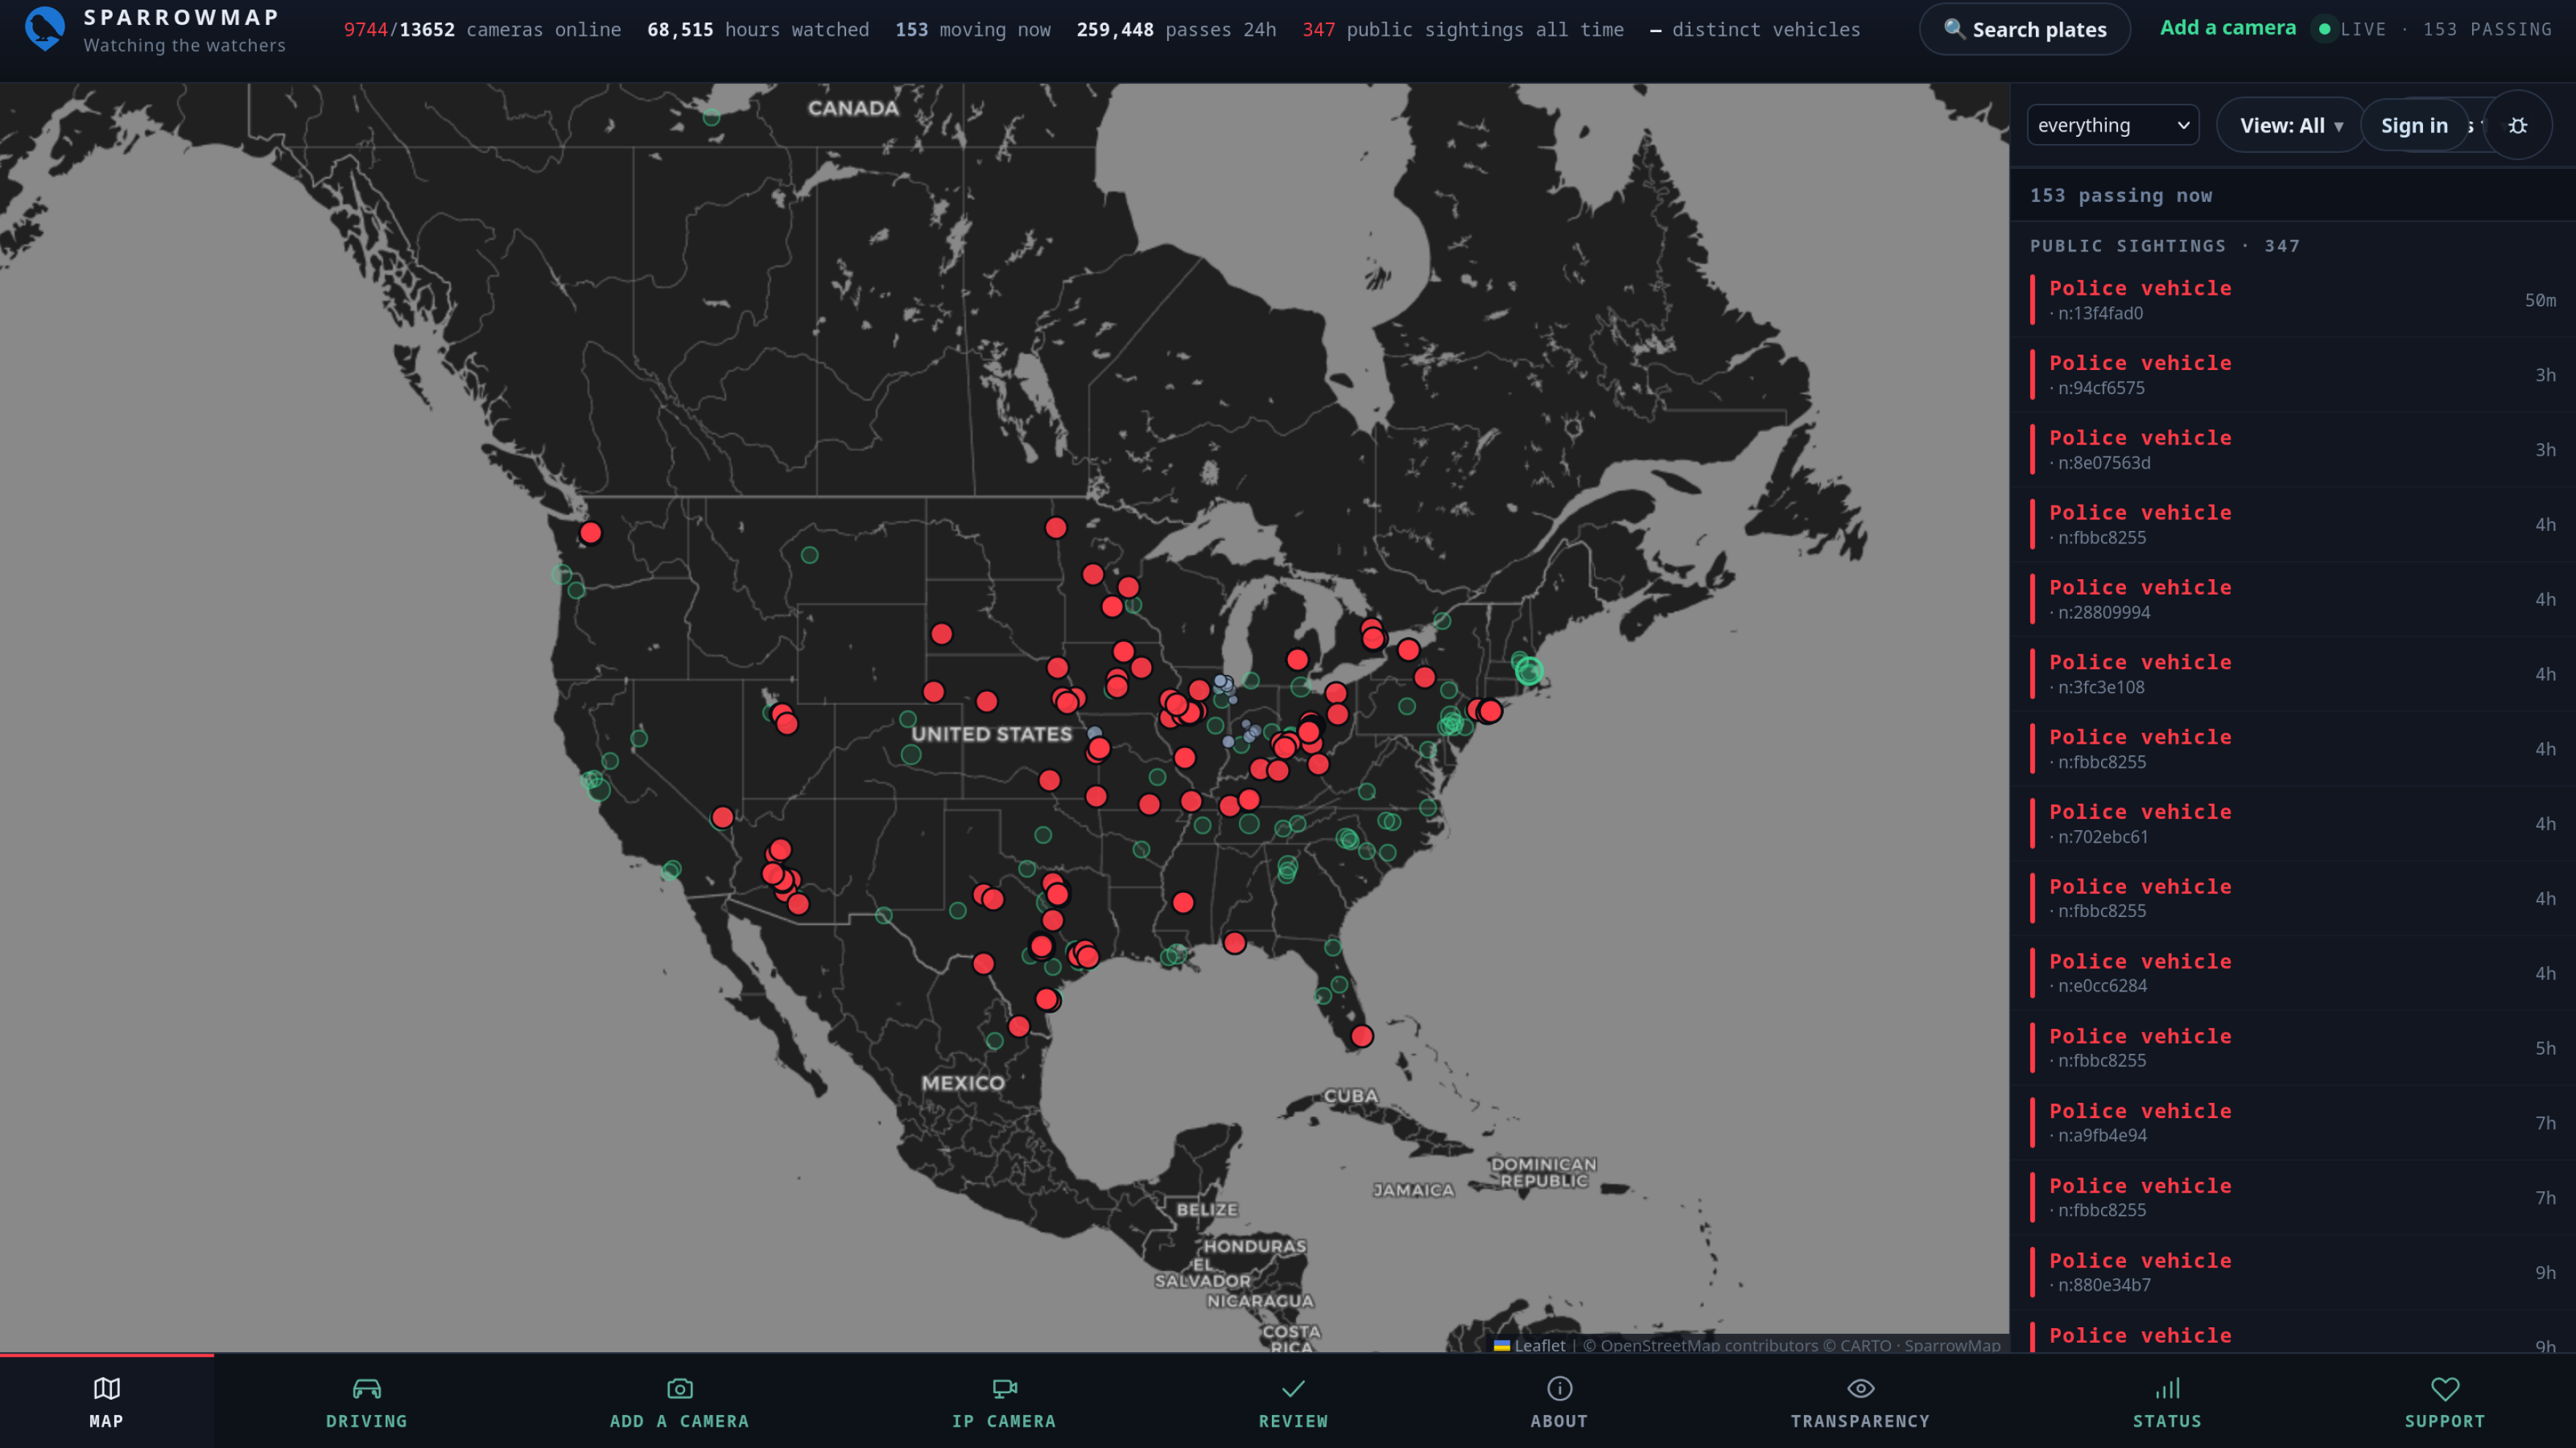Open the Status bars icon
Viewport: 2576px width, 1448px height.
tap(2167, 1388)
